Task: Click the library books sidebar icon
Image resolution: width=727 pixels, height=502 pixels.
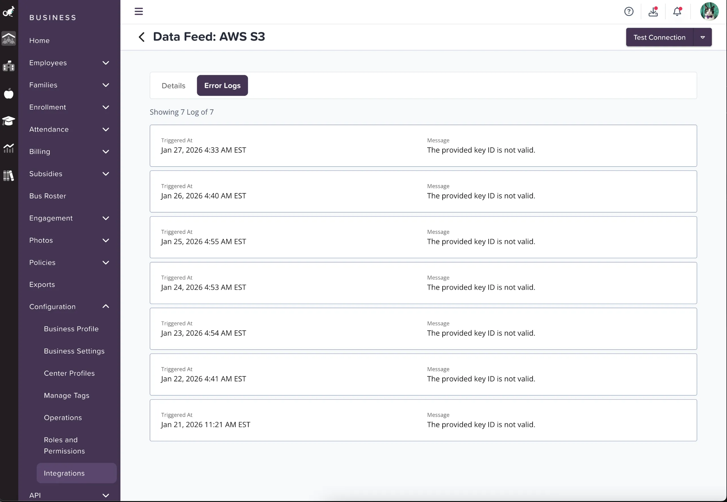Action: [x=9, y=175]
